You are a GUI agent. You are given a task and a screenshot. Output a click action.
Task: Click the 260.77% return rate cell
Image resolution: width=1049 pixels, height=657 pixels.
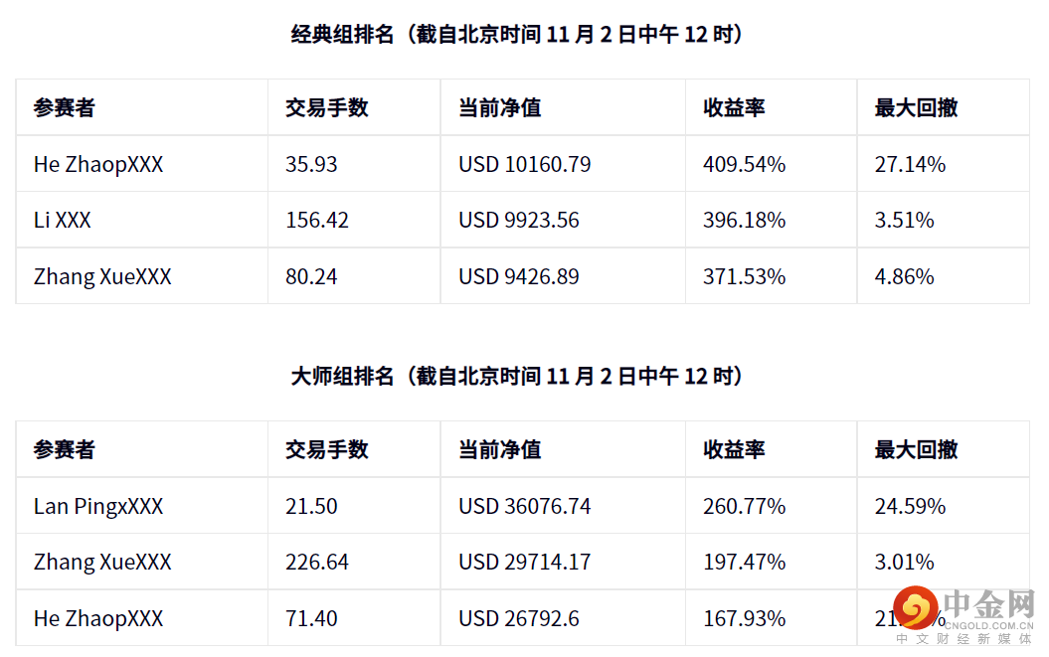point(745,507)
